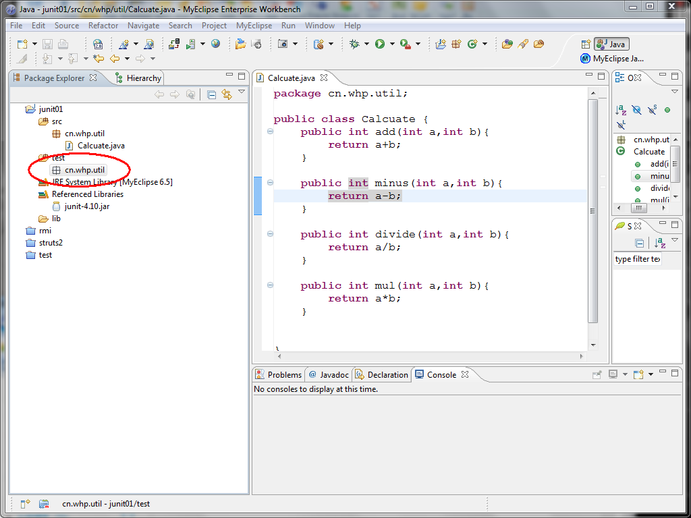Click the Run/Stop MyEclipse server icon
Image resolution: width=691 pixels, height=518 pixels.
click(191, 44)
